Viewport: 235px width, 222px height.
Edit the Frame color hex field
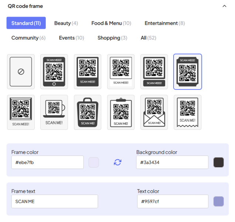(48, 162)
